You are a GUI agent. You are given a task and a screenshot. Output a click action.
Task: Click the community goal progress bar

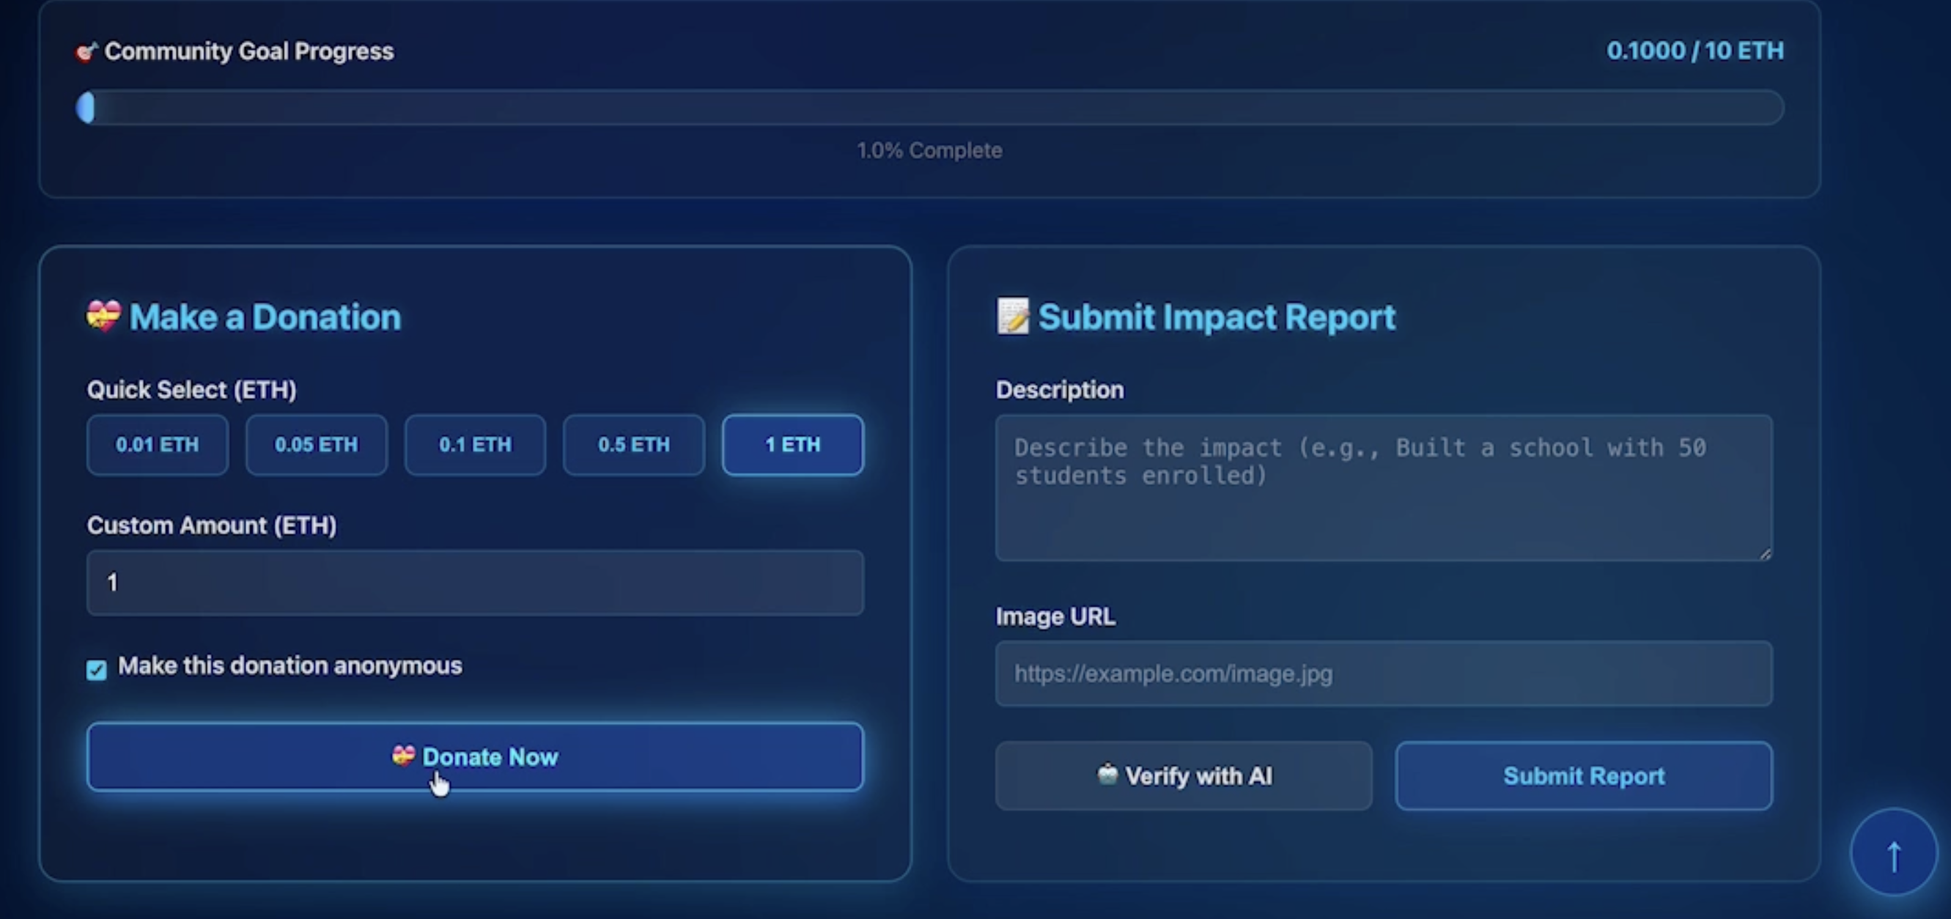click(x=929, y=108)
